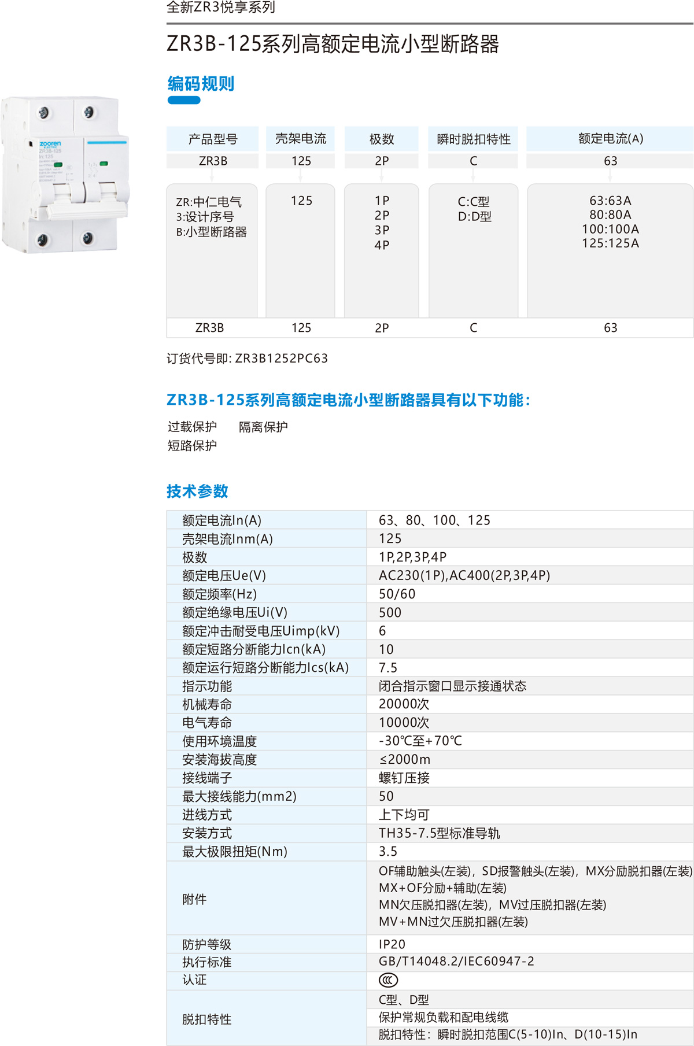This screenshot has height=1046, width=694.
Task: Click the 技术参数 section heading
Action: (197, 491)
